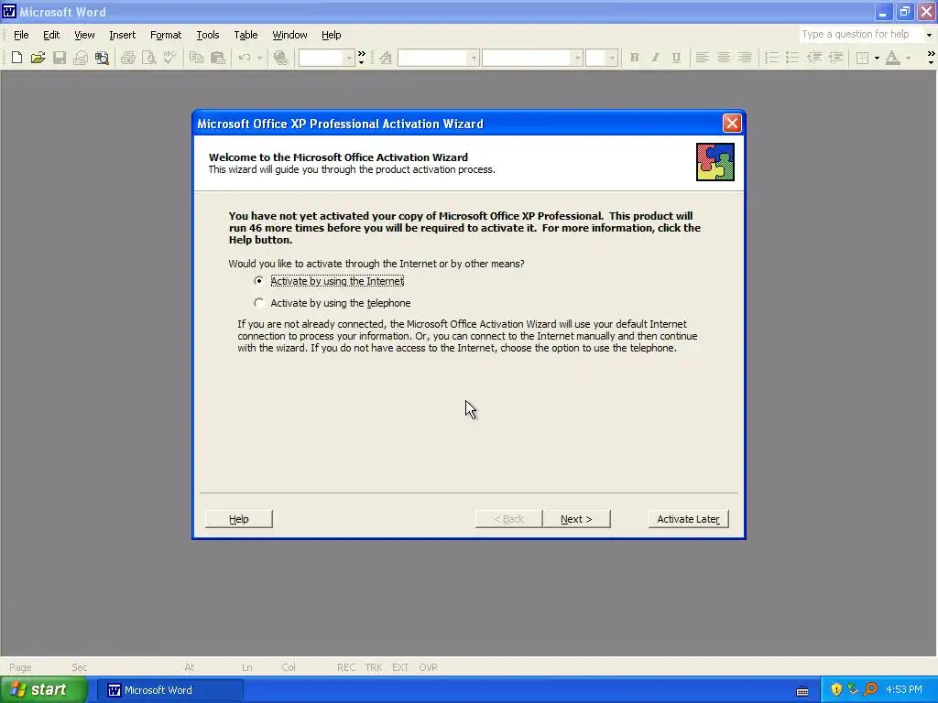Click the Center alignment icon
Screen dimensions: 938x703
pyautogui.click(x=724, y=58)
